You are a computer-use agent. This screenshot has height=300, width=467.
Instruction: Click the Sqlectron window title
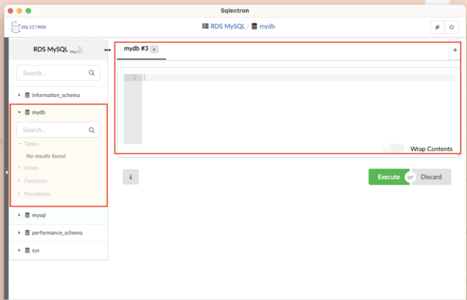coord(235,10)
